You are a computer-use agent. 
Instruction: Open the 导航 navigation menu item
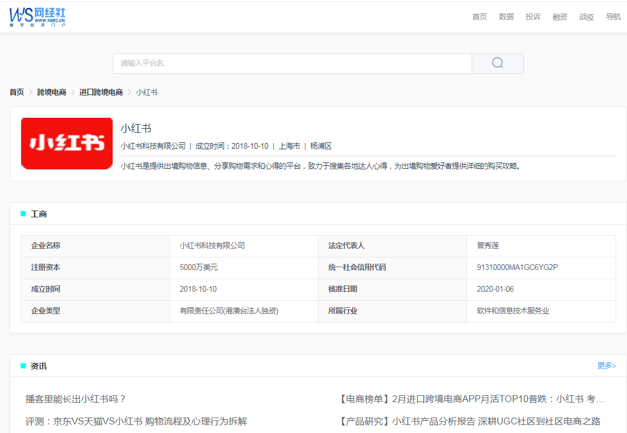click(x=613, y=17)
